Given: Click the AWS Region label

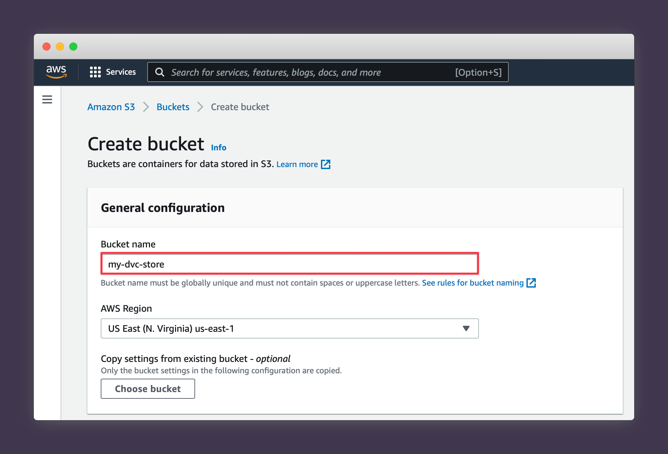Looking at the screenshot, I should [x=127, y=308].
